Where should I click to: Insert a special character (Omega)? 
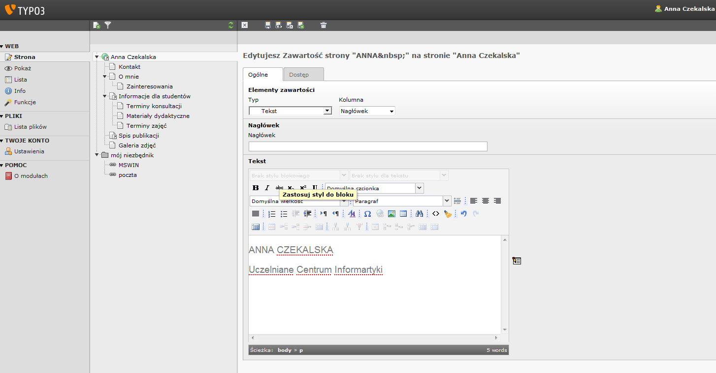[367, 213]
